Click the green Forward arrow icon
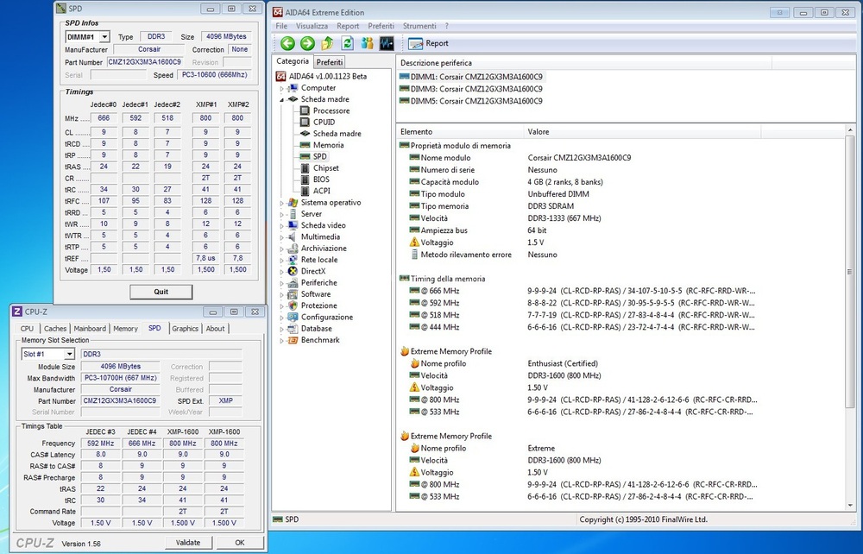Viewport: 863px width, 554px height. click(x=307, y=43)
